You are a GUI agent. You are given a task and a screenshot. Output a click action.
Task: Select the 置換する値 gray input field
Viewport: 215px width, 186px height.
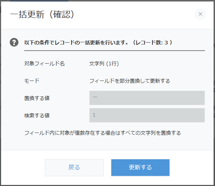coord(147,98)
